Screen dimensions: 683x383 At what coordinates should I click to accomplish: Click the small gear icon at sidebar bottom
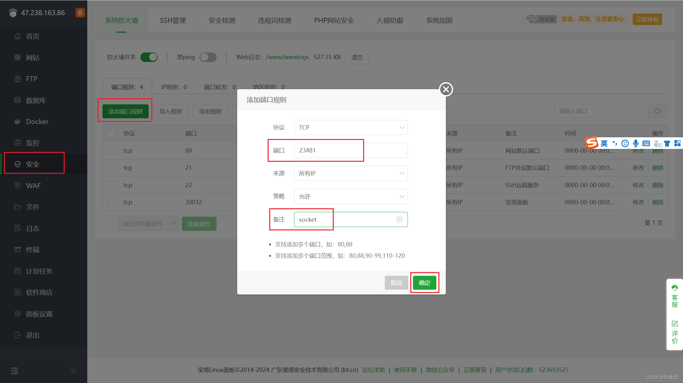73,371
